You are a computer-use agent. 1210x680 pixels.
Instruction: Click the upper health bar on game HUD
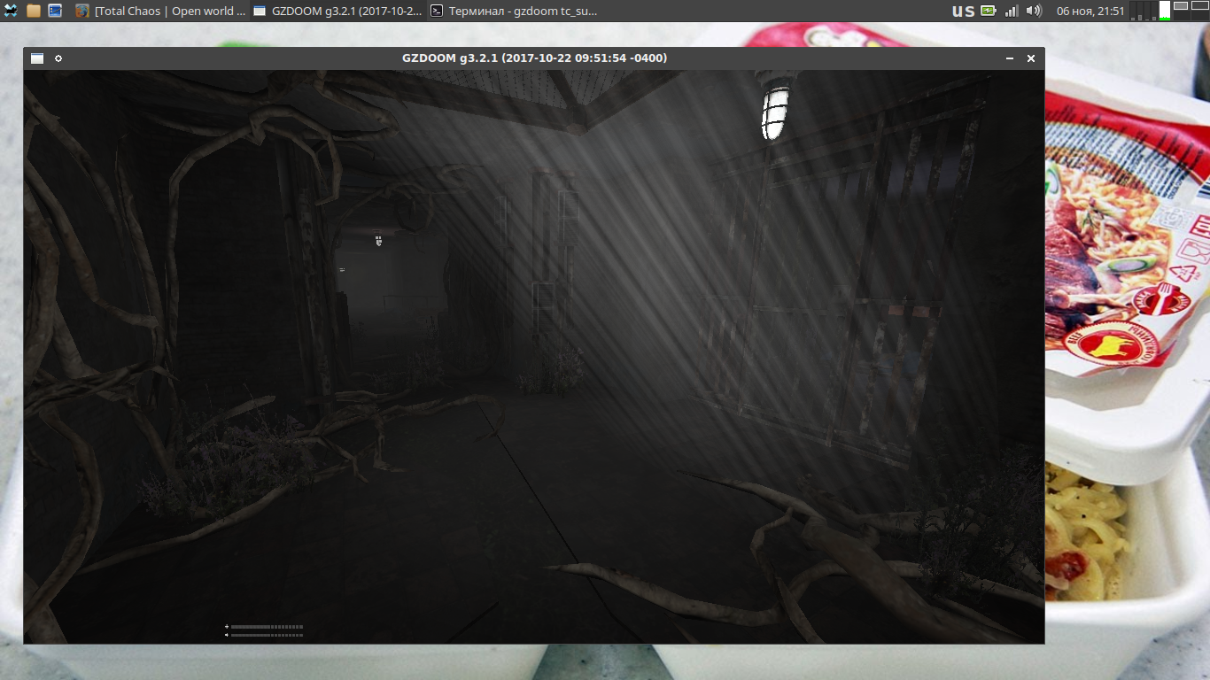(x=267, y=627)
